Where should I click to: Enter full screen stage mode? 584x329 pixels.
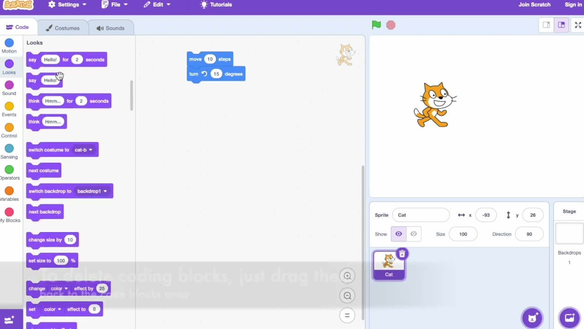click(x=578, y=25)
